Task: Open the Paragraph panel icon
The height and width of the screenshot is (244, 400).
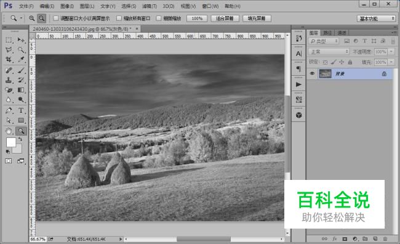Action: click(x=298, y=69)
